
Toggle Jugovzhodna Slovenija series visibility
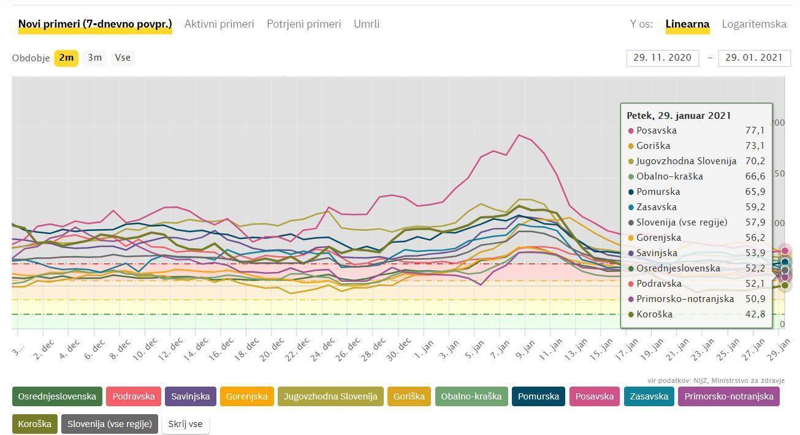(x=330, y=396)
